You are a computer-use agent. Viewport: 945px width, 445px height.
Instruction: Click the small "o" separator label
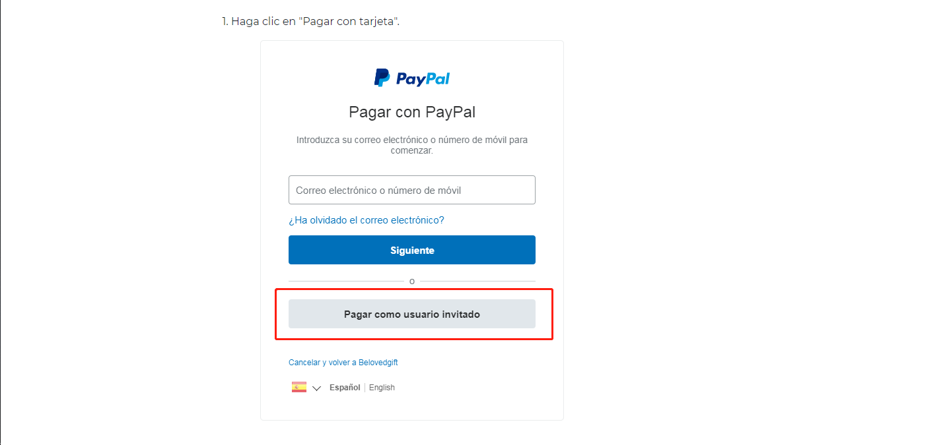[412, 282]
